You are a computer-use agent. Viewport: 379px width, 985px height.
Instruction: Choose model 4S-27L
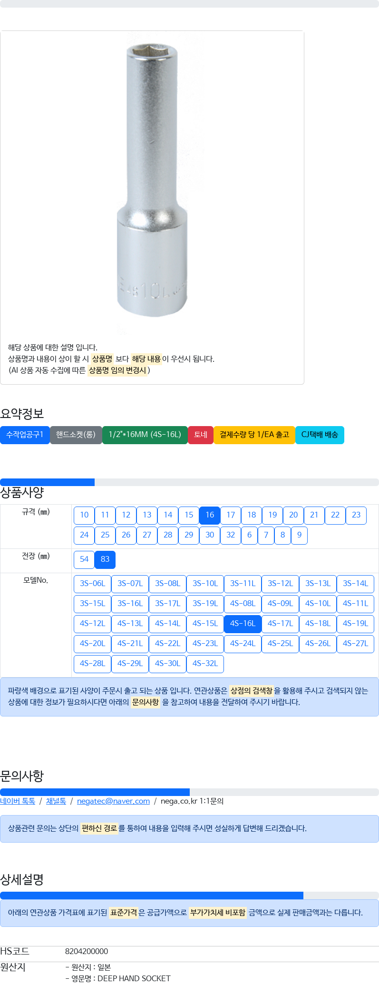coord(355,644)
